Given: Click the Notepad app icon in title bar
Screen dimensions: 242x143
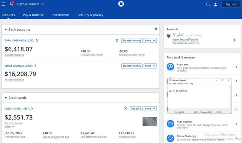Looking at the screenshot, I should (x=170, y=80).
